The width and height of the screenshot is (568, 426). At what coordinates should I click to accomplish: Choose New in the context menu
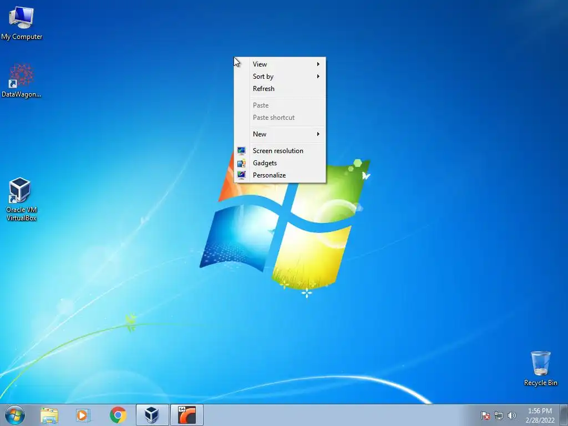[280, 134]
